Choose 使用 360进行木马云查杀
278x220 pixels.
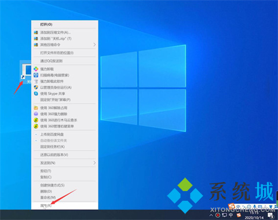click(x=65, y=120)
